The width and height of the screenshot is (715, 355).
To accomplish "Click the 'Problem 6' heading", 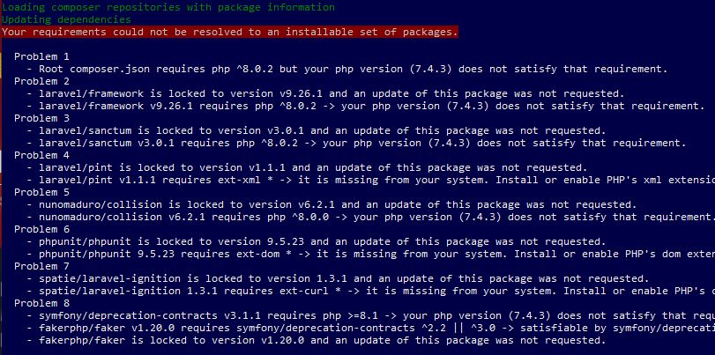I will point(42,229).
